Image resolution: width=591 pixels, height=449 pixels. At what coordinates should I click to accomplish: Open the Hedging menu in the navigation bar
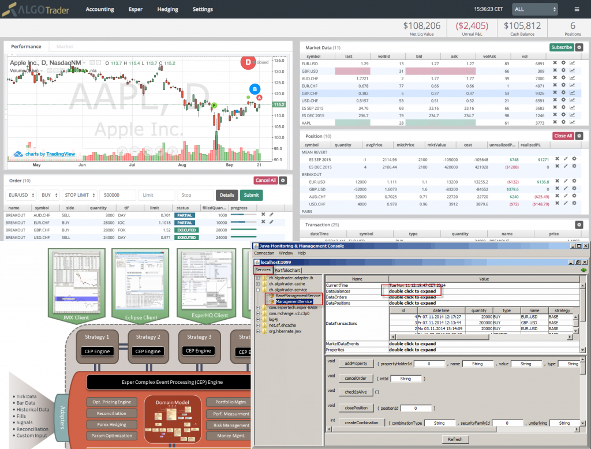tap(167, 9)
